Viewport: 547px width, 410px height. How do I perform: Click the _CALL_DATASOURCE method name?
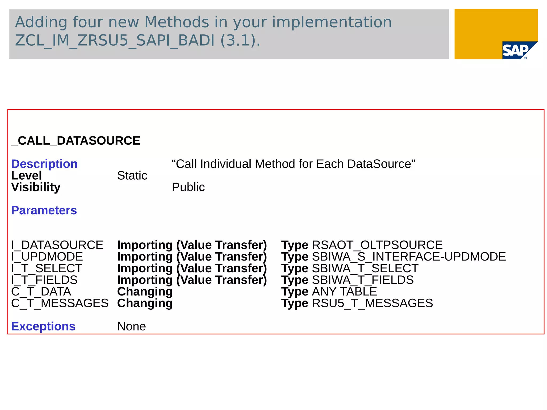(76, 141)
